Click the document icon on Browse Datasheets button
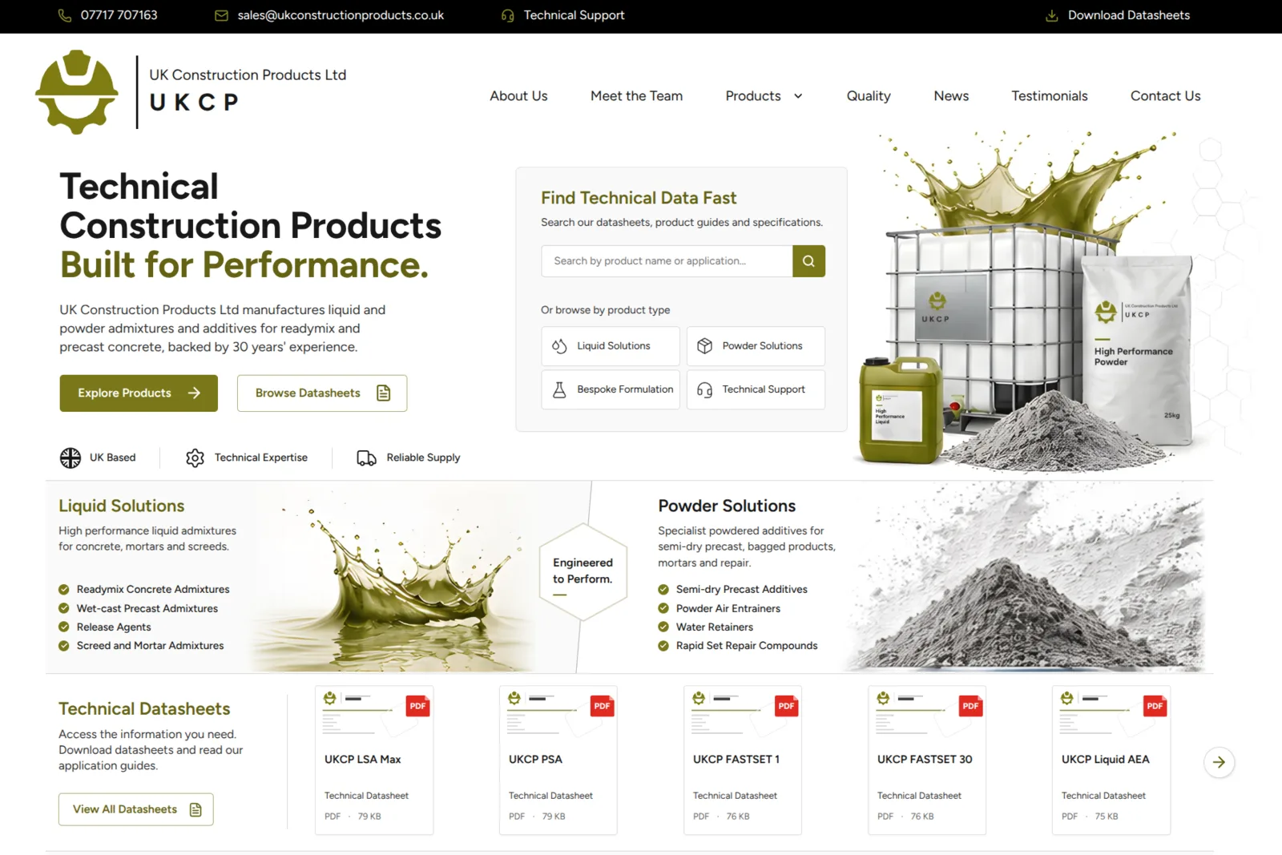The width and height of the screenshot is (1282, 855). pos(384,393)
